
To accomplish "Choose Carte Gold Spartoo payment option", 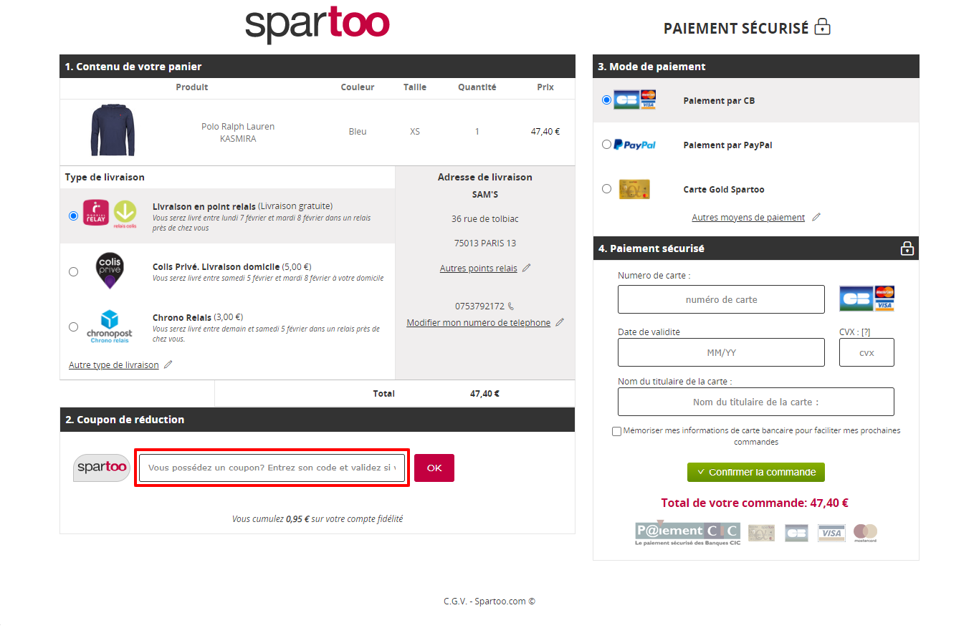I will (x=607, y=188).
